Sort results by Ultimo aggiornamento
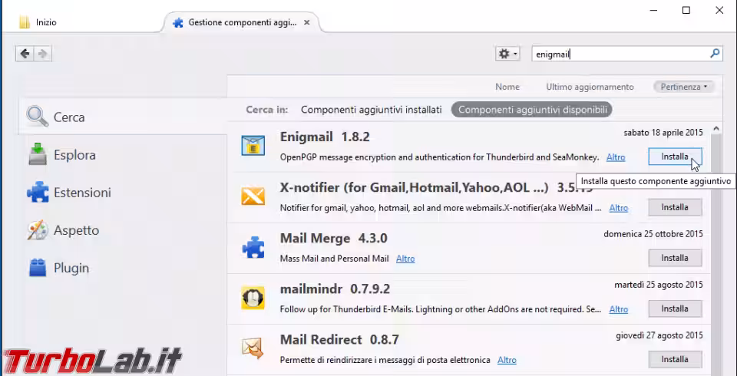Screen dimensions: 737x376 click(590, 87)
